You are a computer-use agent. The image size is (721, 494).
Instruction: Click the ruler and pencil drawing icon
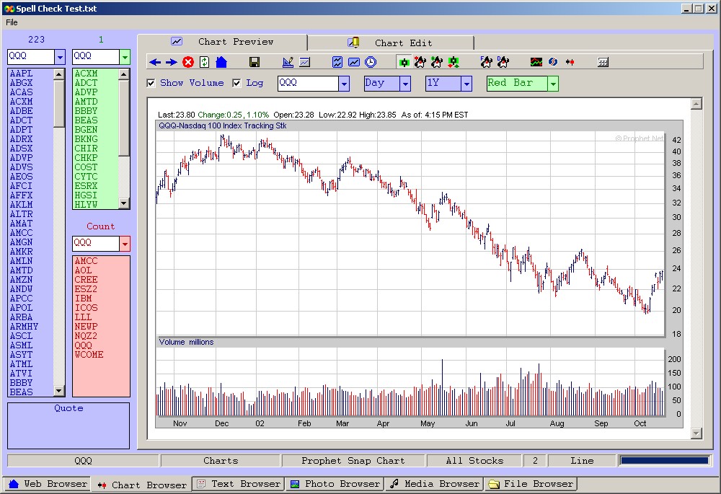288,62
